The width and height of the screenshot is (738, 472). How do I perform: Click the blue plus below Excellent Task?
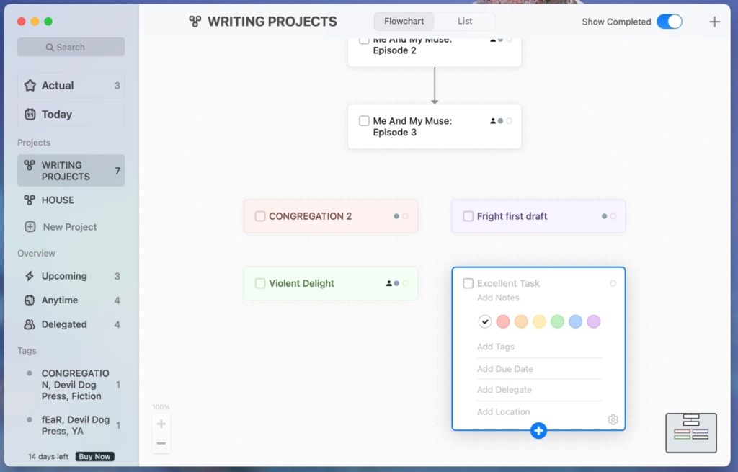(538, 430)
